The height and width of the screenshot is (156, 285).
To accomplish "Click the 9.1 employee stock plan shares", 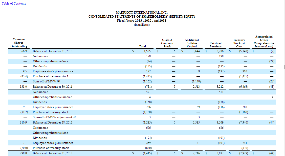I will [x=25, y=107].
